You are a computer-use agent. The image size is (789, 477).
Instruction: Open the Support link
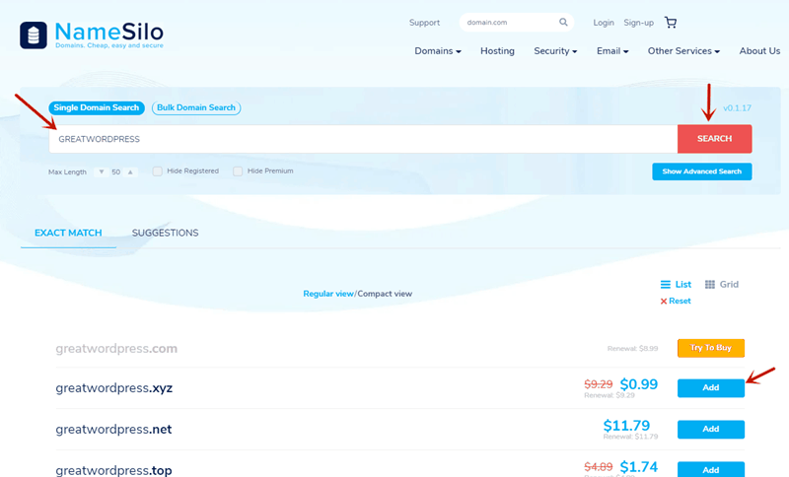424,23
